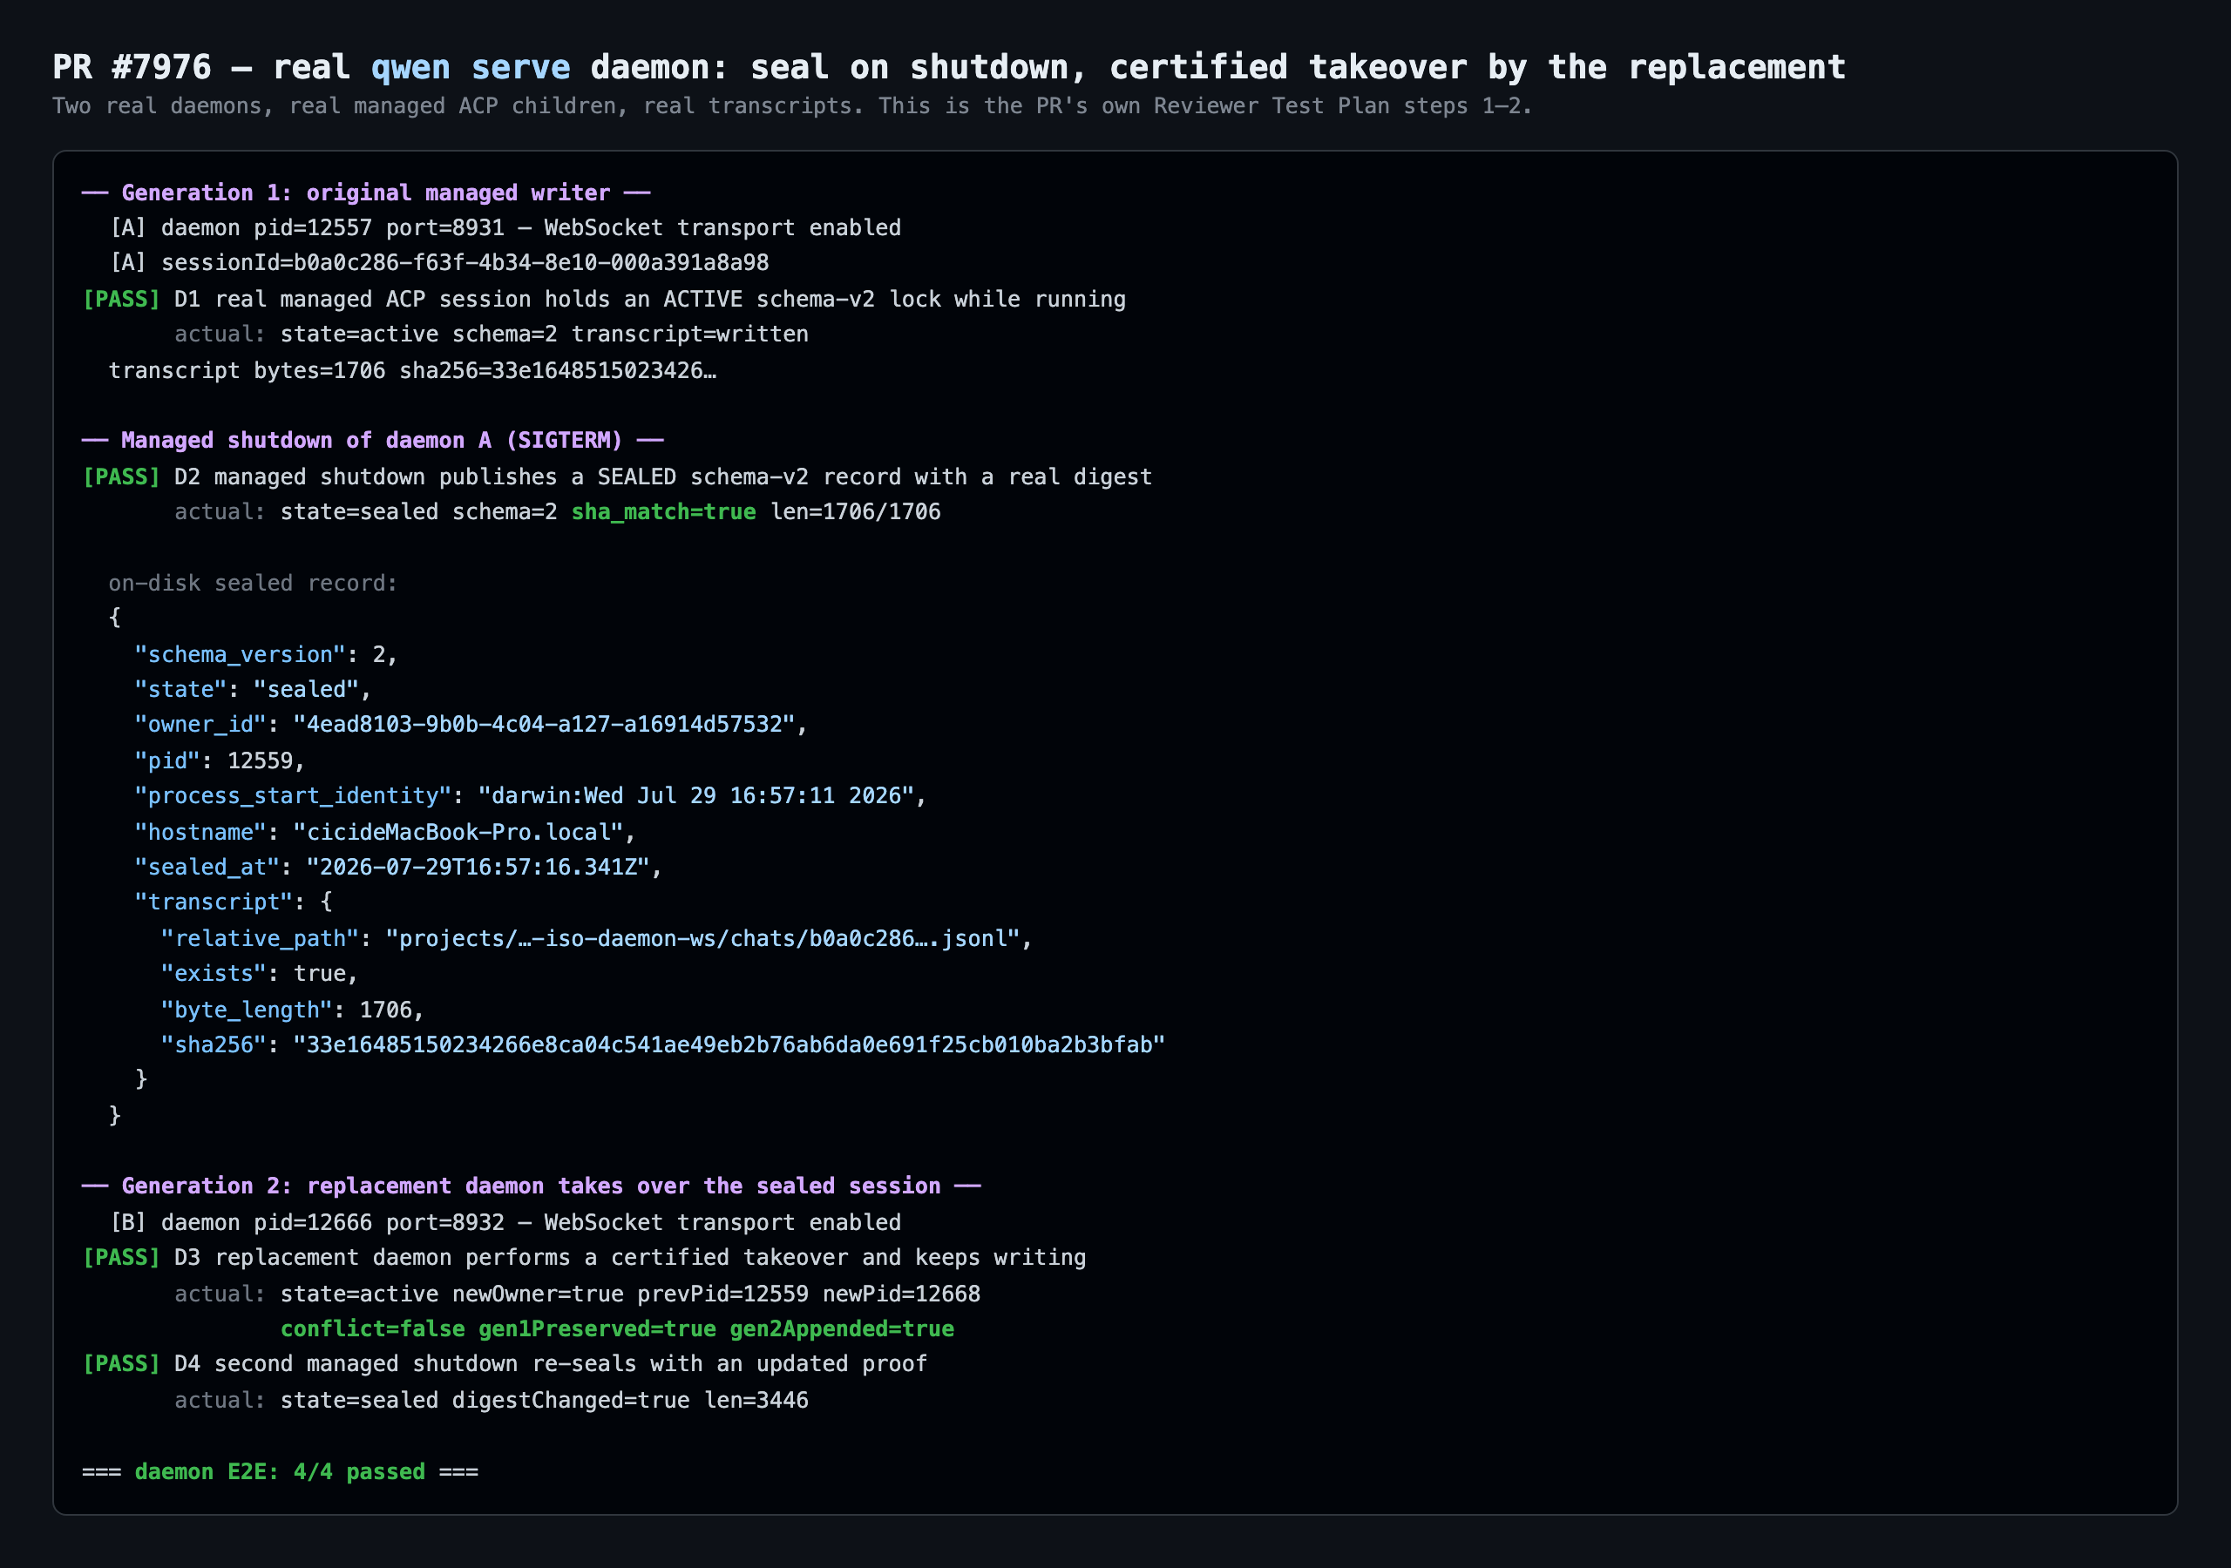
Task: Click the "schema_version": 2 JSON line
Action: 267,655
